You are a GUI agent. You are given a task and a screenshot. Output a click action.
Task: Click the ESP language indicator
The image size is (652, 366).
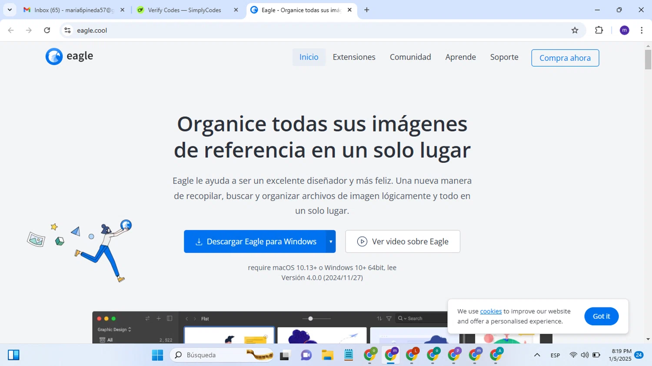pos(555,355)
